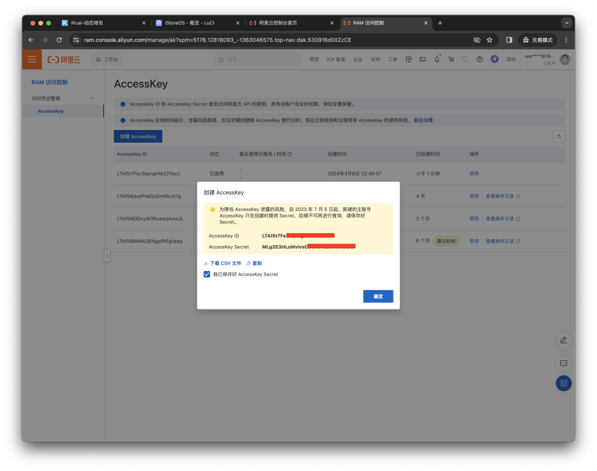Open the Cloud Shell terminal icon
This screenshot has height=471, width=597.
click(x=423, y=59)
